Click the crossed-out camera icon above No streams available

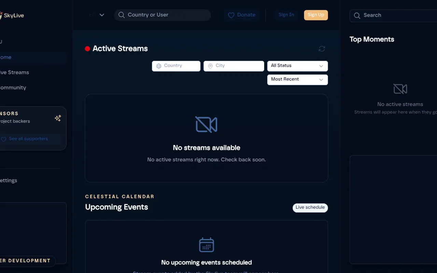pos(207,124)
